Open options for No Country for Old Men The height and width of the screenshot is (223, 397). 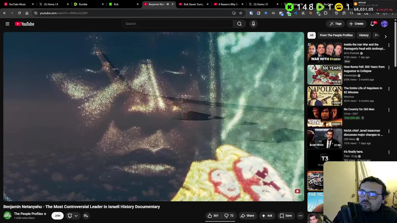[389, 110]
